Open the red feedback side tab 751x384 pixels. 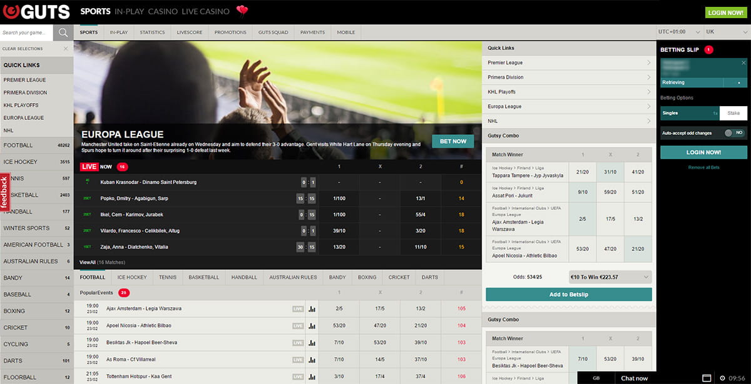(x=4, y=192)
